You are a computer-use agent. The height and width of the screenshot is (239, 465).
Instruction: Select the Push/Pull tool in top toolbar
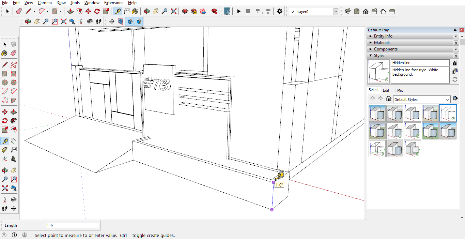click(71, 11)
